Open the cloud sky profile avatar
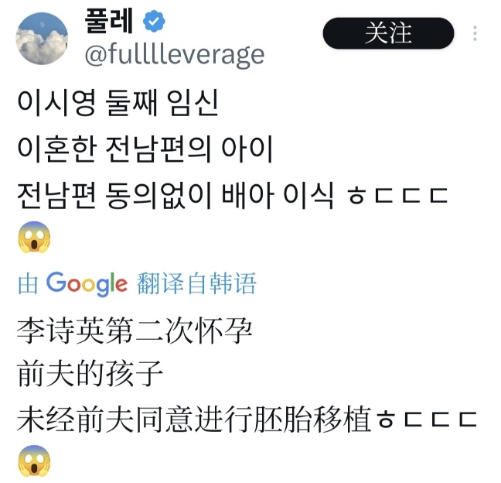The image size is (501, 483). 42,39
